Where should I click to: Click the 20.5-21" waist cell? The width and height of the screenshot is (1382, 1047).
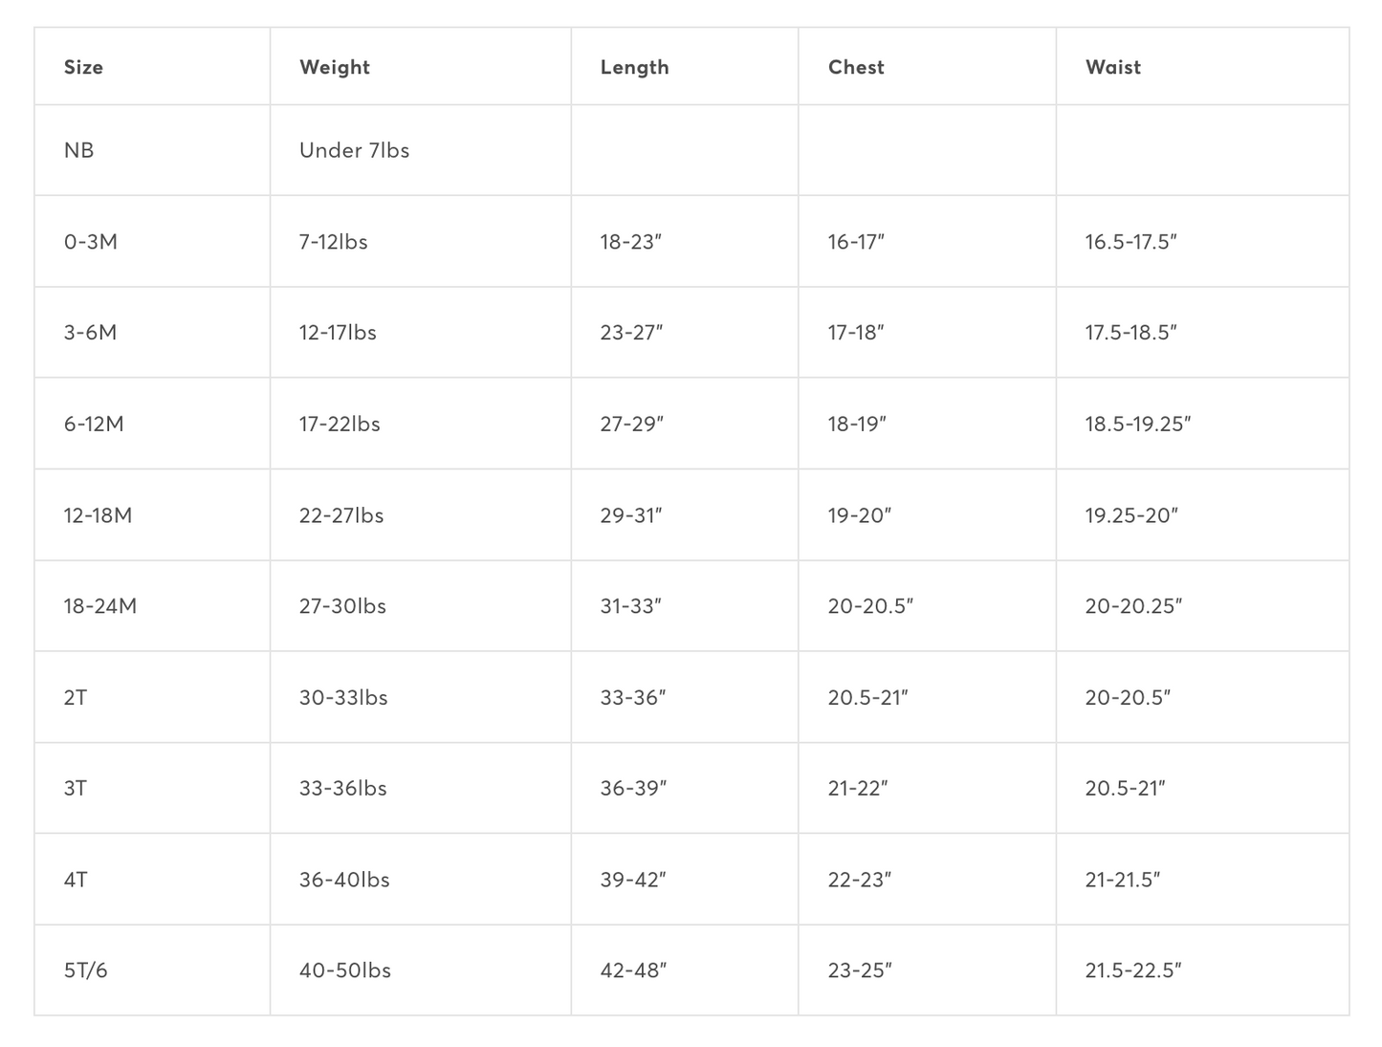1125,788
